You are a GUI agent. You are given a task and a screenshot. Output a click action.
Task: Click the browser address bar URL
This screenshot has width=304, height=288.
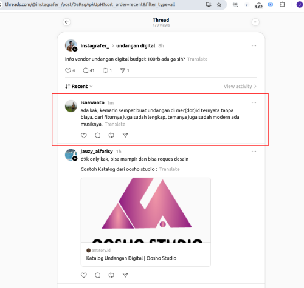click(90, 4)
